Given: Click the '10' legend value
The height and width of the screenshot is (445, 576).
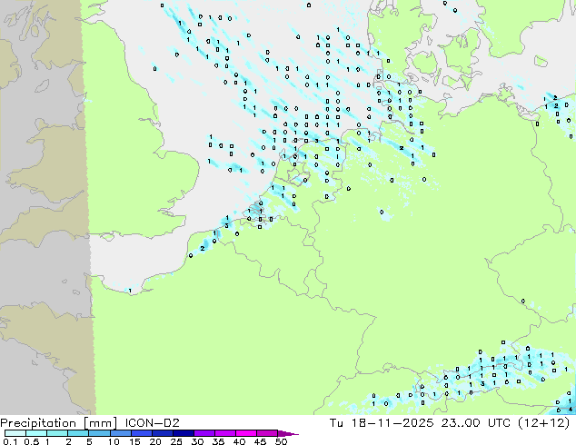Looking at the screenshot, I should pos(114,441).
